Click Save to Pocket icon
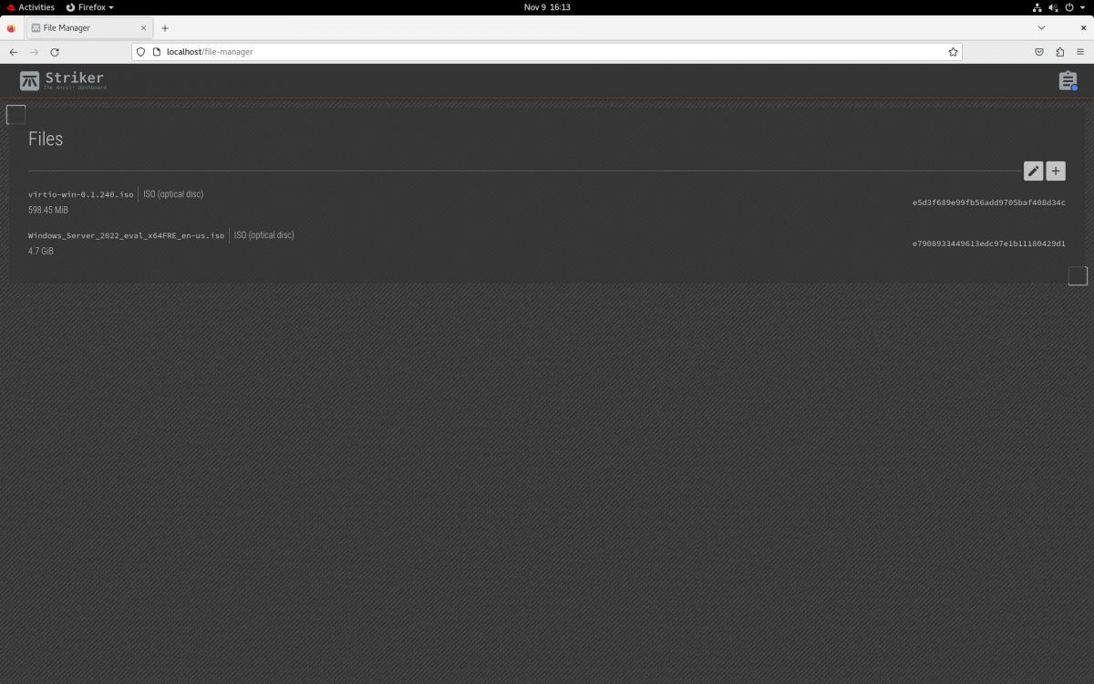The height and width of the screenshot is (684, 1094). (x=1039, y=52)
